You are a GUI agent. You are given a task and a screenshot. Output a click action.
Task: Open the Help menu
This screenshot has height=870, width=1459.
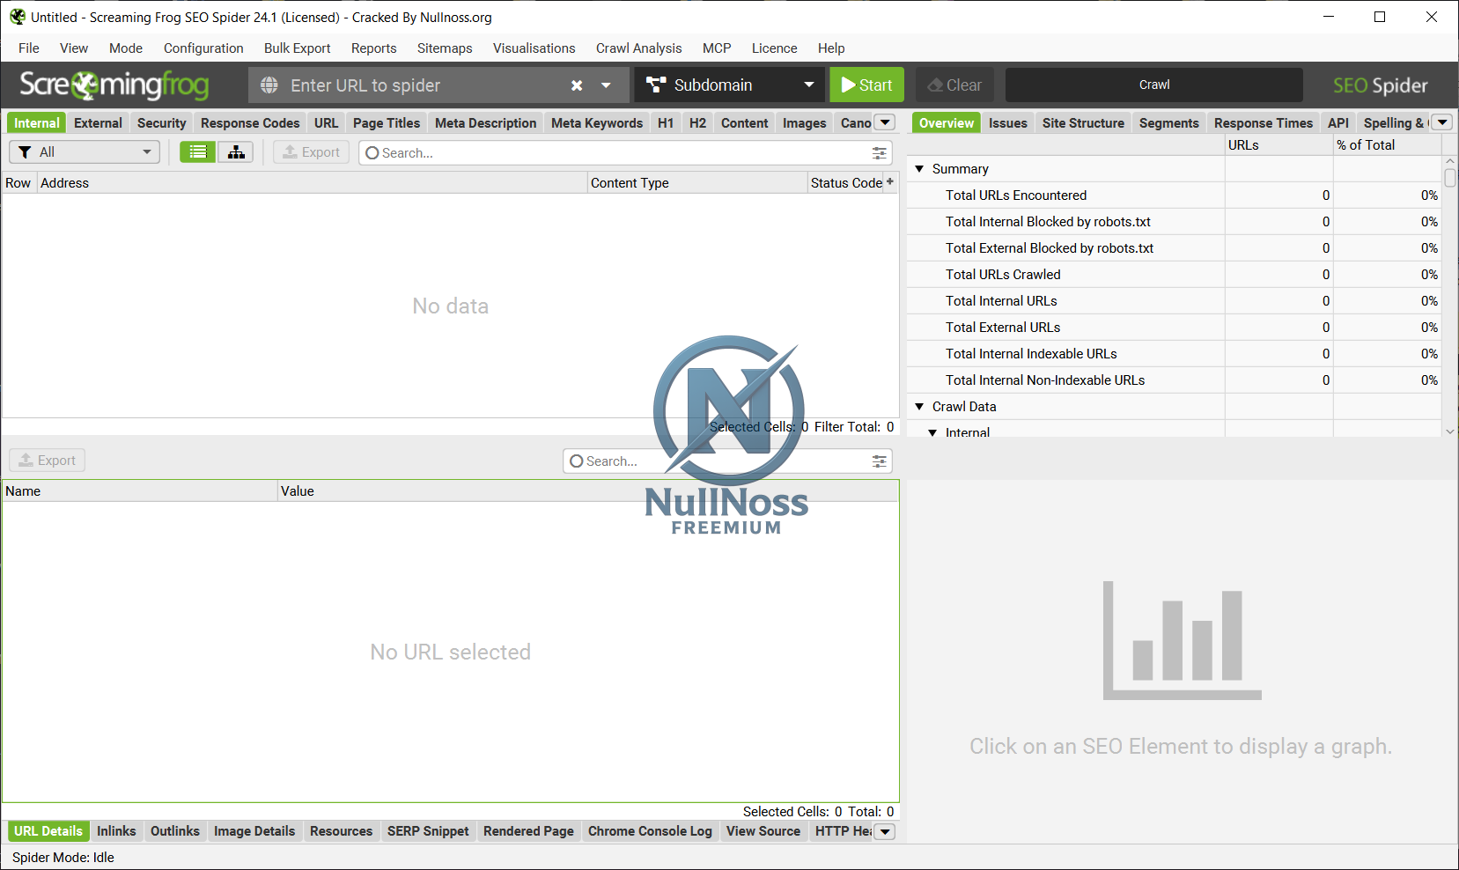831,48
